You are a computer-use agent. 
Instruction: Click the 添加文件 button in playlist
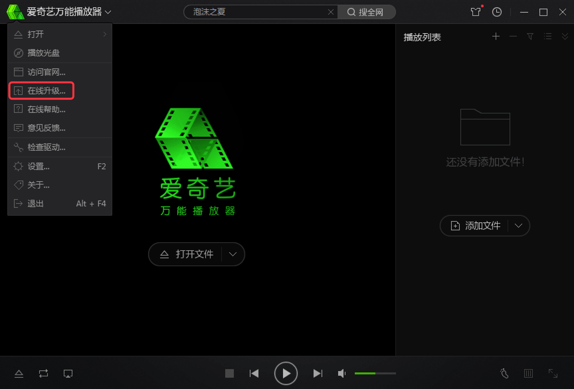pyautogui.click(x=475, y=226)
